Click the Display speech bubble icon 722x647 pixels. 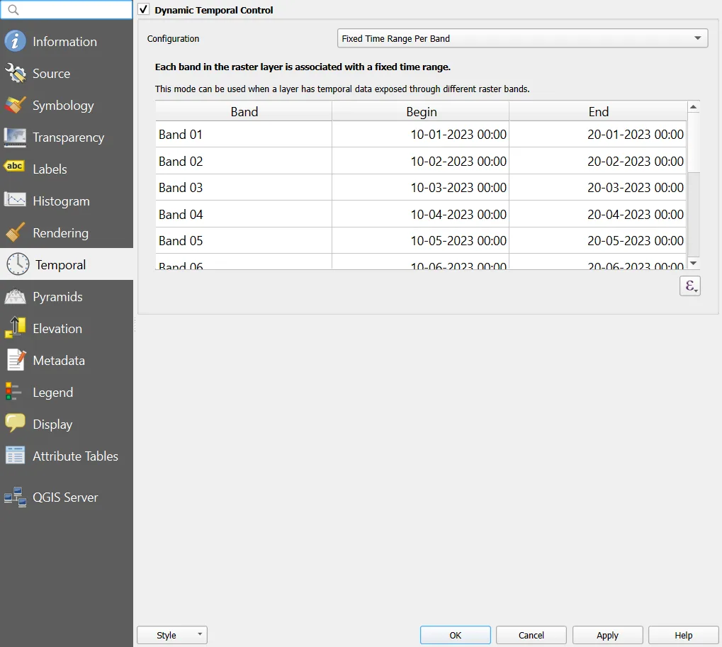(15, 423)
